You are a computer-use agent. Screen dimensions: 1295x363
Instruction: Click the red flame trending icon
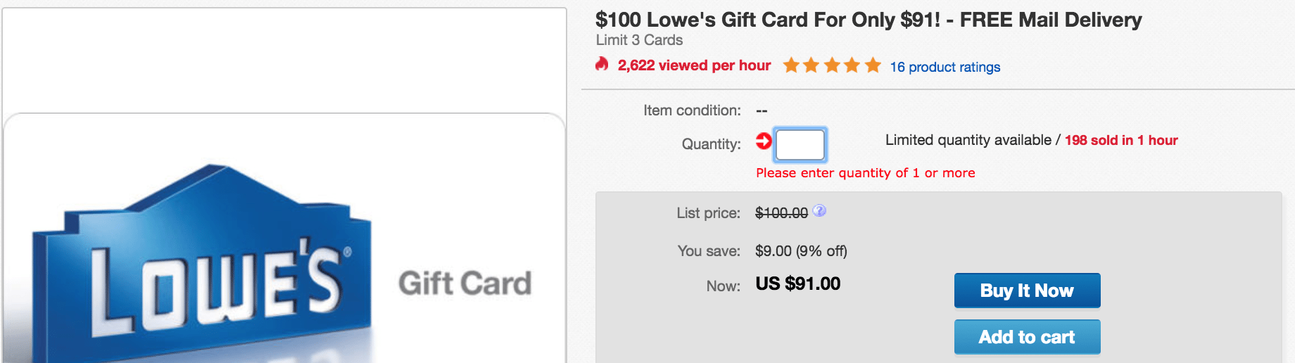602,64
